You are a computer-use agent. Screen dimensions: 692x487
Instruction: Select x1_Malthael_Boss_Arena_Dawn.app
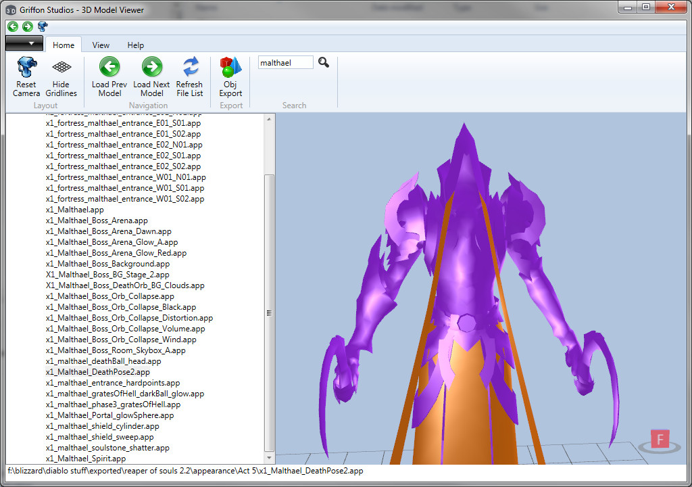tap(109, 231)
